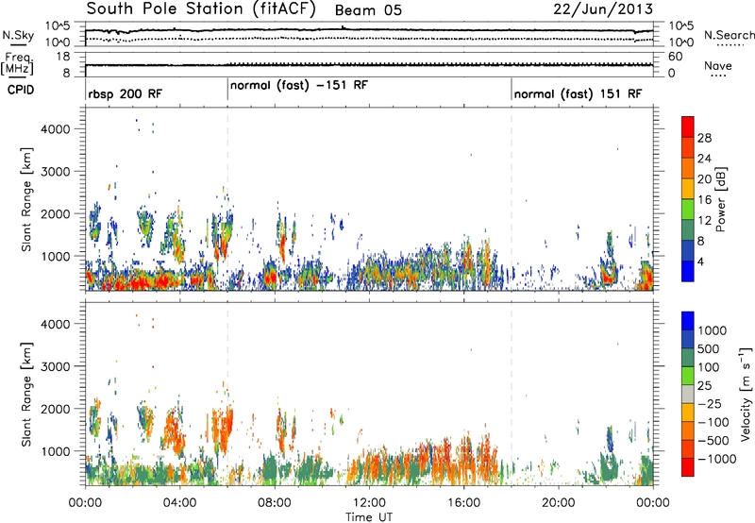Click the '08:00' time axis label

pos(275,502)
